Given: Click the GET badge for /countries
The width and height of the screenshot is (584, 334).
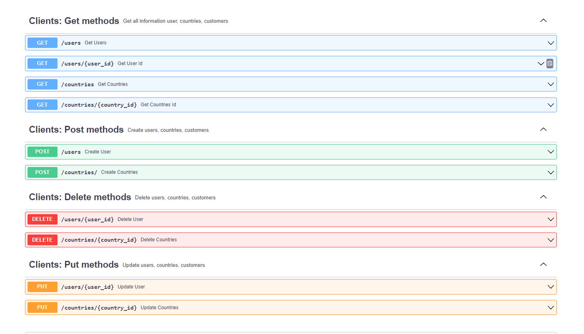Looking at the screenshot, I should 42,84.
